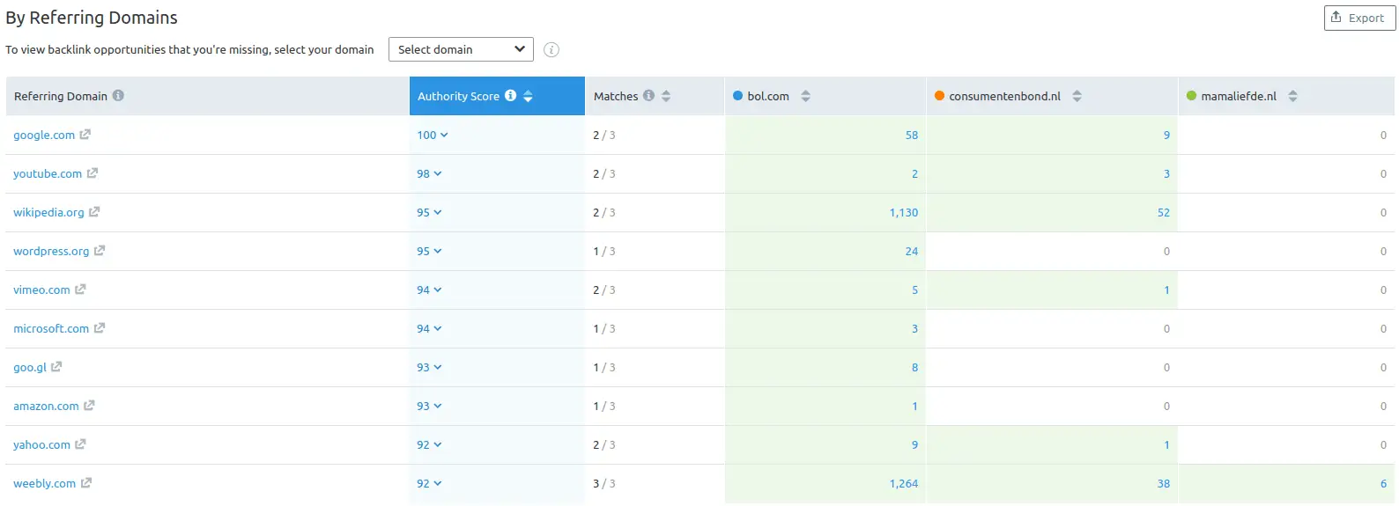Screen dimensions: 1399x506
Task: Open external link icon next to youtube.com
Action: (x=92, y=173)
